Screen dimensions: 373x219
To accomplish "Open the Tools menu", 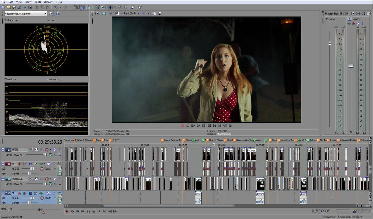I will 37,2.
